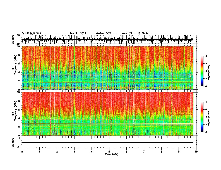This screenshot has width=221, height=170.
Task: Click the 'ch.3(V)' axis label
Action: tap(13, 143)
